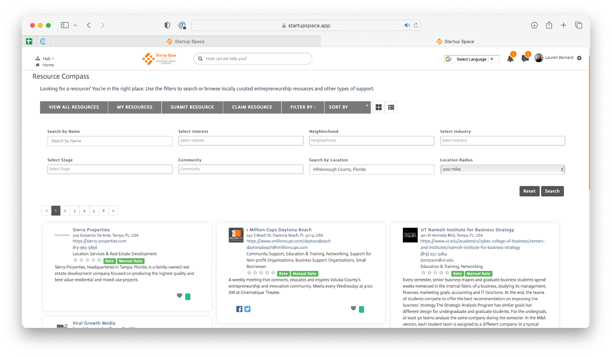Click the Safari address bar
The height and width of the screenshot is (357, 612).
pyautogui.click(x=306, y=25)
